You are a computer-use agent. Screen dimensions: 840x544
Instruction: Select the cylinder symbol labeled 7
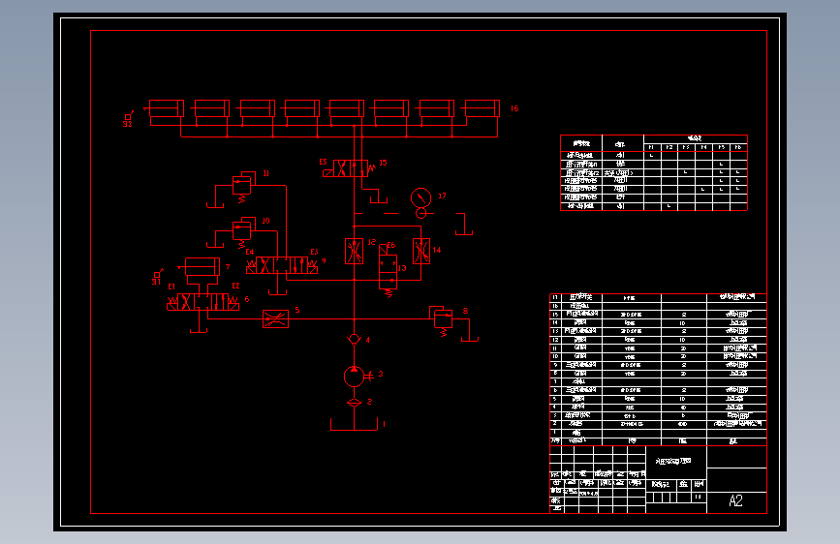click(x=202, y=266)
